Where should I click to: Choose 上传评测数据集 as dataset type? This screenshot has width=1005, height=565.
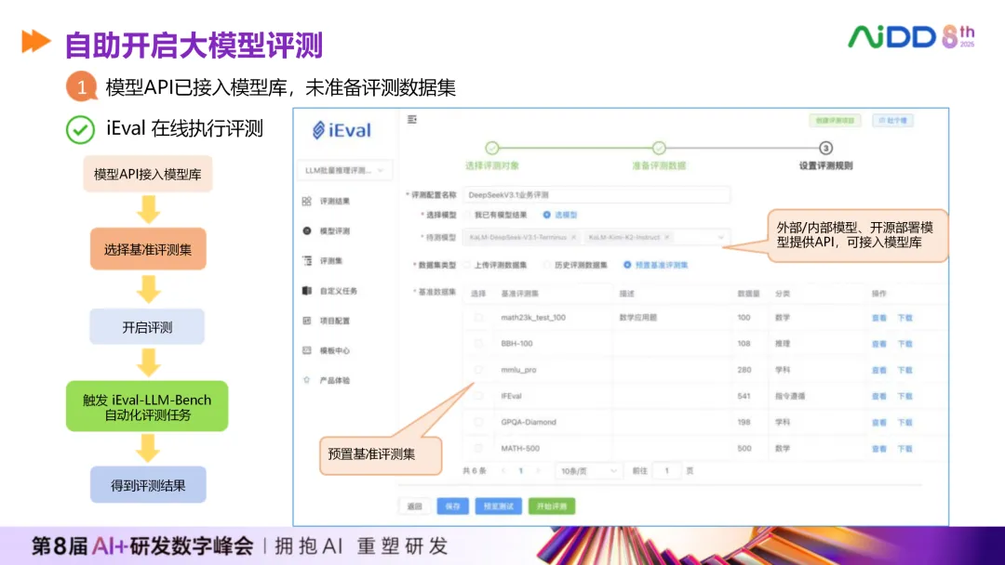coord(495,265)
